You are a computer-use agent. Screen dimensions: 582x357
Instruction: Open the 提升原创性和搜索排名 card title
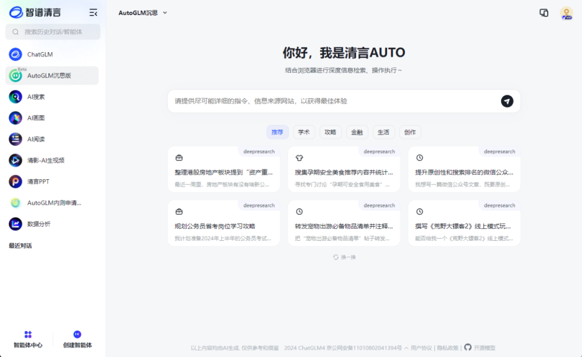(x=464, y=172)
